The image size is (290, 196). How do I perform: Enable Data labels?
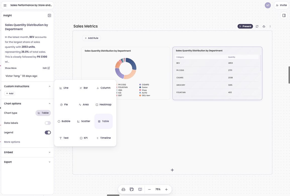click(48, 123)
